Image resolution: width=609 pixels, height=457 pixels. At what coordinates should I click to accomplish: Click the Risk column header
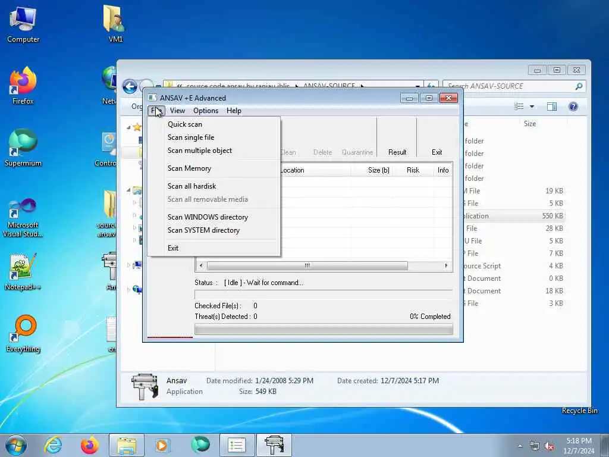pyautogui.click(x=413, y=170)
